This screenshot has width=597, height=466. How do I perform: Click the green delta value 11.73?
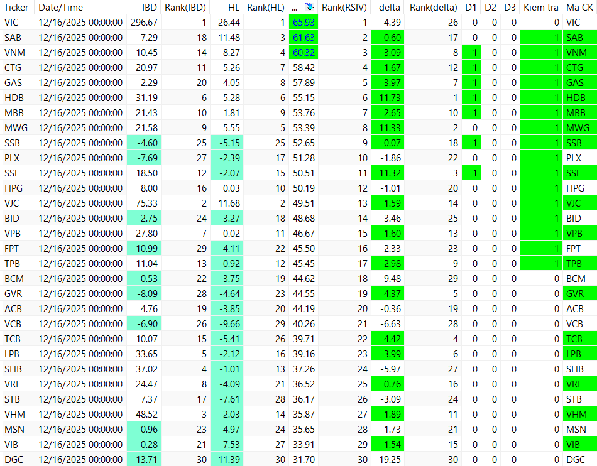pyautogui.click(x=388, y=98)
